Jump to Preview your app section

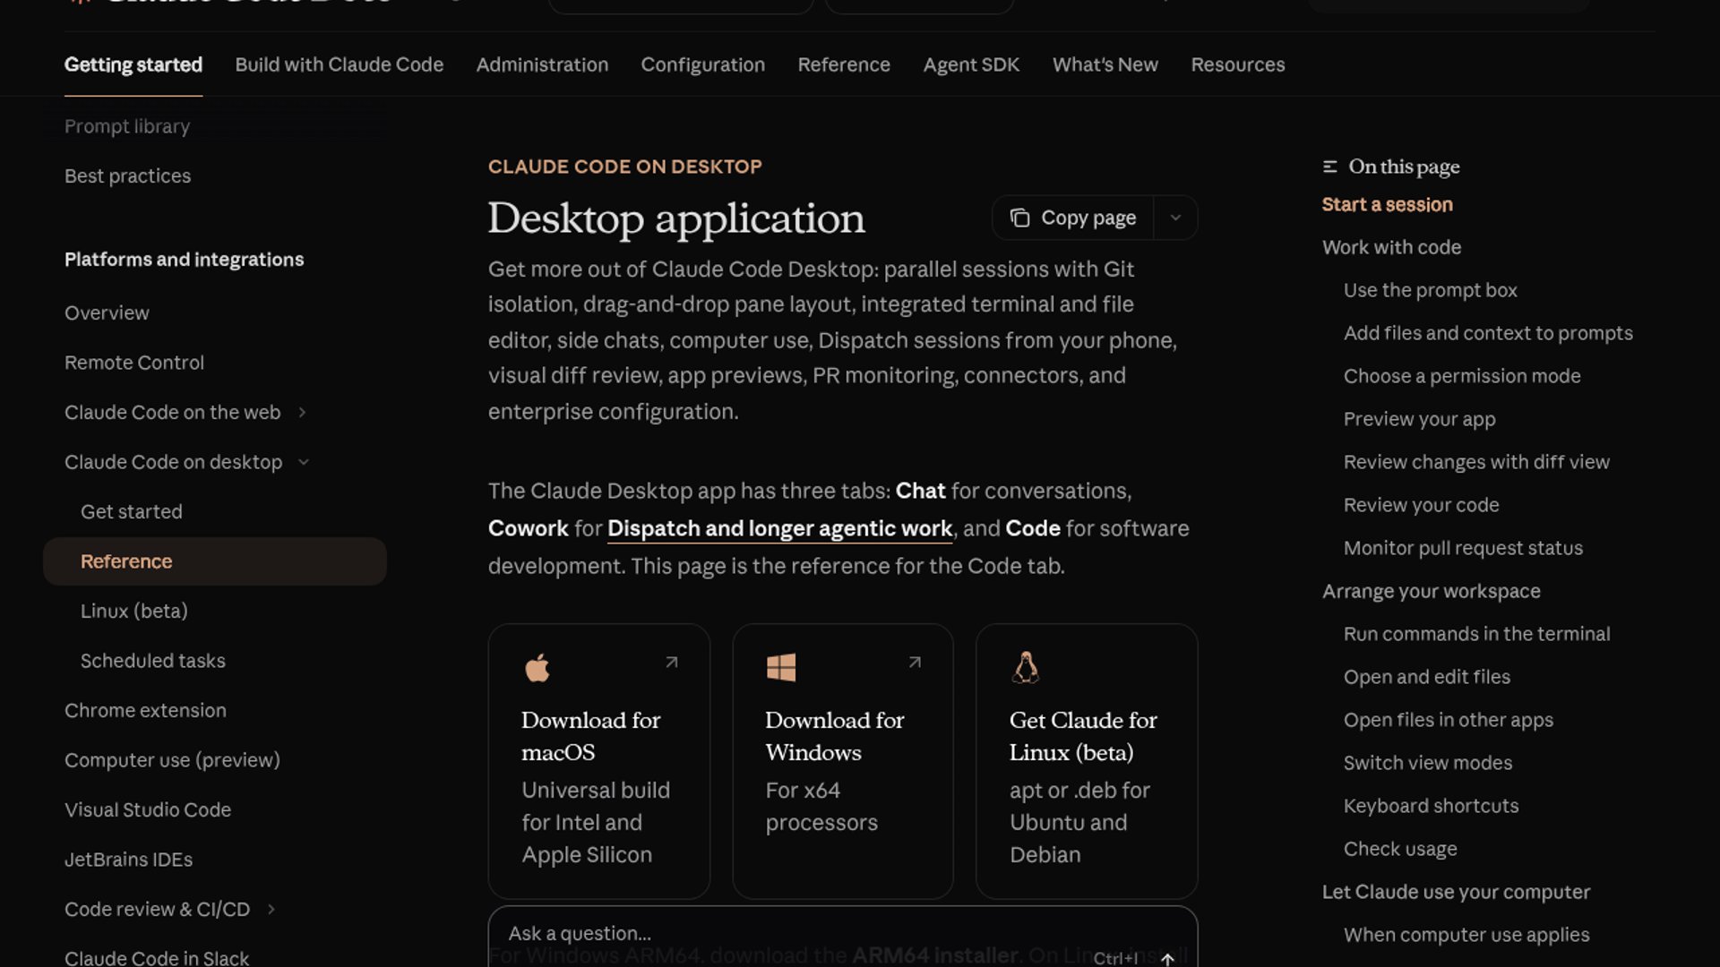[x=1420, y=420]
